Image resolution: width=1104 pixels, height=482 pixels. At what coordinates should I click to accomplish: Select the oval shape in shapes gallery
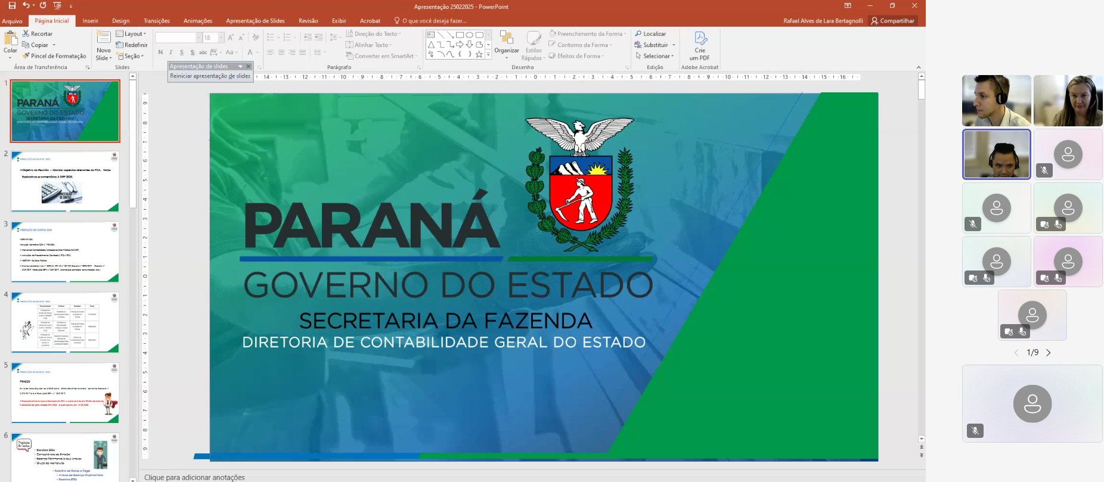[x=470, y=35]
